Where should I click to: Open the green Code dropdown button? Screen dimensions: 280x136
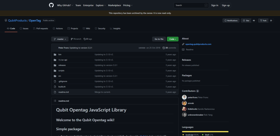pos(173,39)
